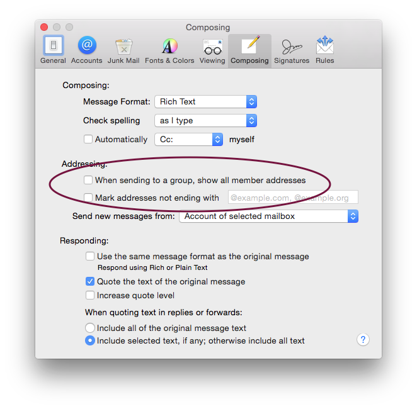Click 'When quoting text in replies or forwards:' label
The height and width of the screenshot is (409, 417).
164,312
